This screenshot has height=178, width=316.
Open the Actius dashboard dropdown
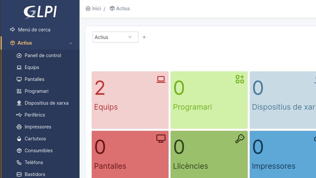point(115,37)
